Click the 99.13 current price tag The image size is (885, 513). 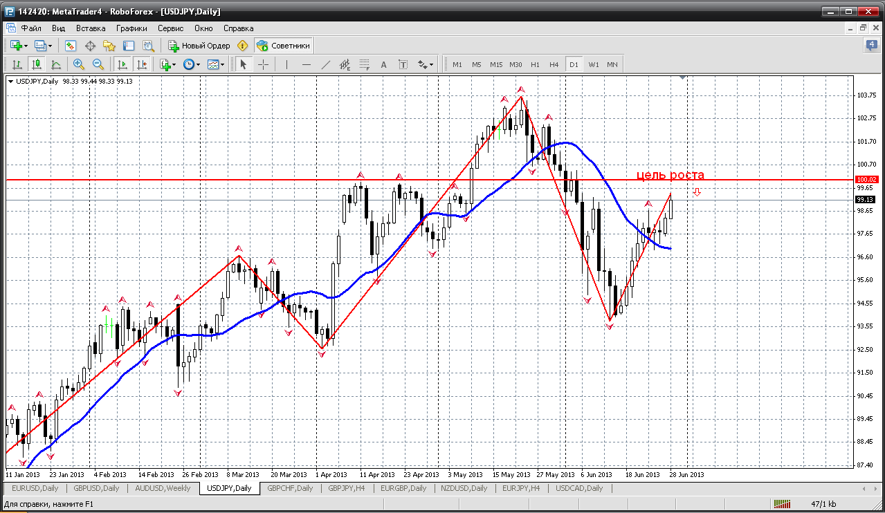(866, 199)
